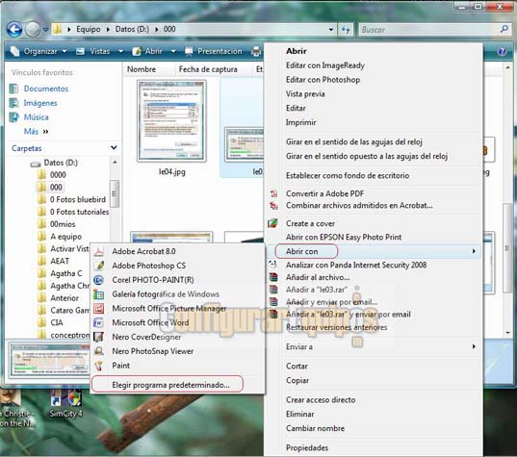The width and height of the screenshot is (517, 457).
Task: Click the Adobe Photoshop CS icon
Action: (x=99, y=266)
